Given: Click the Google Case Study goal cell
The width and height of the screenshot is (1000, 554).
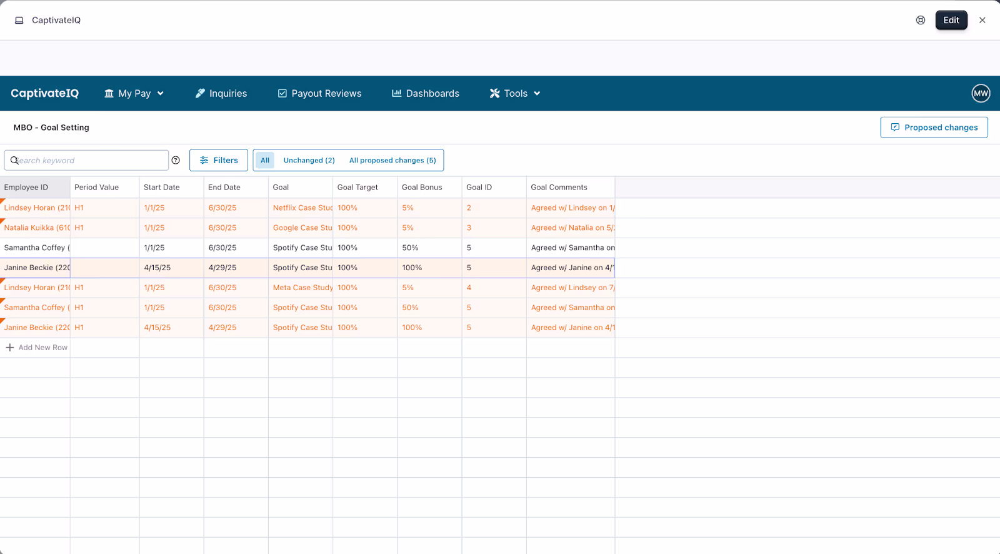Looking at the screenshot, I should click(x=301, y=228).
